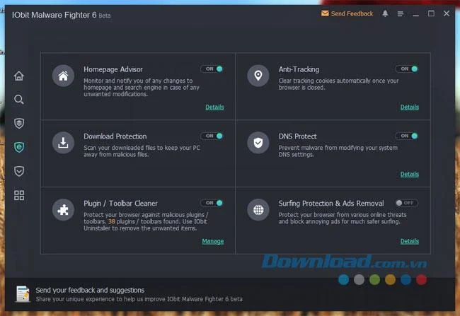Disable the Download Protection toggle

pyautogui.click(x=212, y=136)
